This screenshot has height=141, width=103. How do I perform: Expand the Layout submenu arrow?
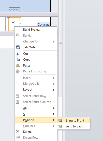tap(54, 90)
